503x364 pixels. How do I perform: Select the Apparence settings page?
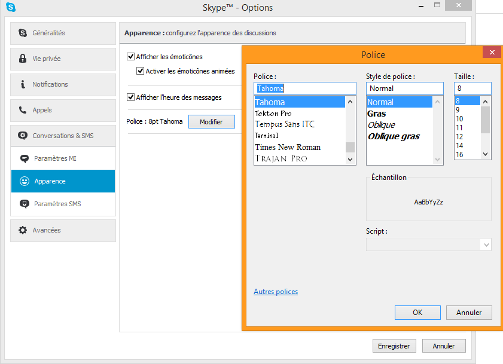click(x=63, y=181)
